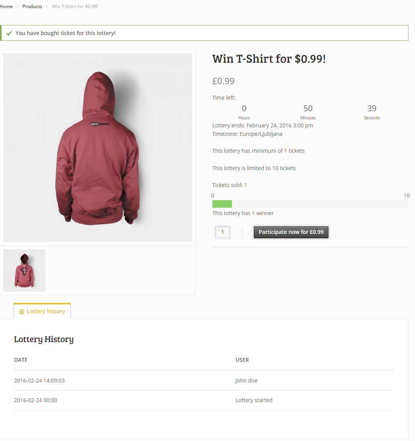Focus the ticket quantity input field
The height and width of the screenshot is (441, 415).
point(222,232)
